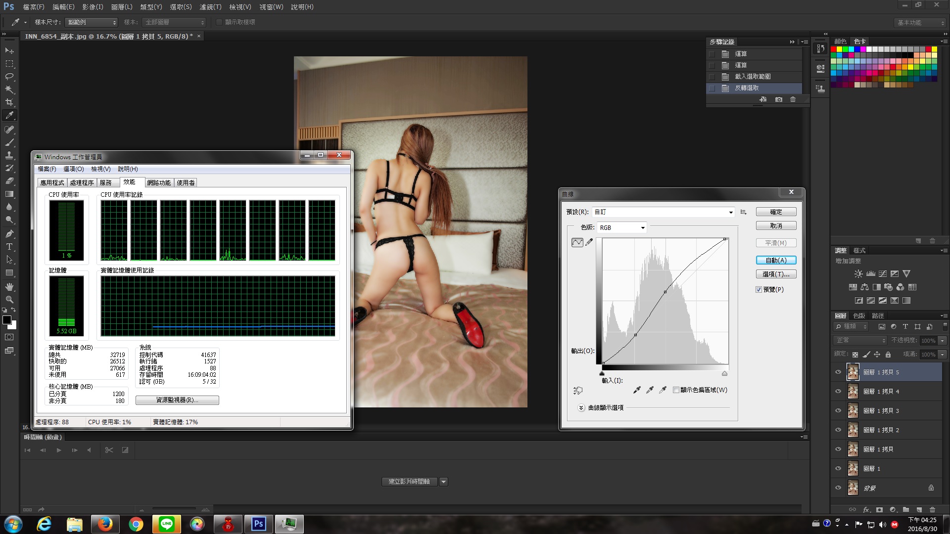950x534 pixels.
Task: Pick the black point eyedropper in Curves
Action: click(637, 390)
